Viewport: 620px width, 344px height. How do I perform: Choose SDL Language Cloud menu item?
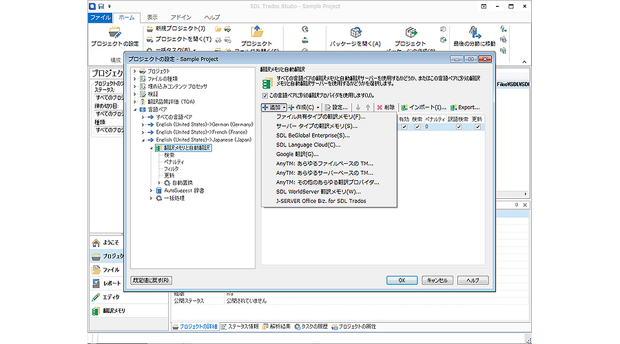329,145
